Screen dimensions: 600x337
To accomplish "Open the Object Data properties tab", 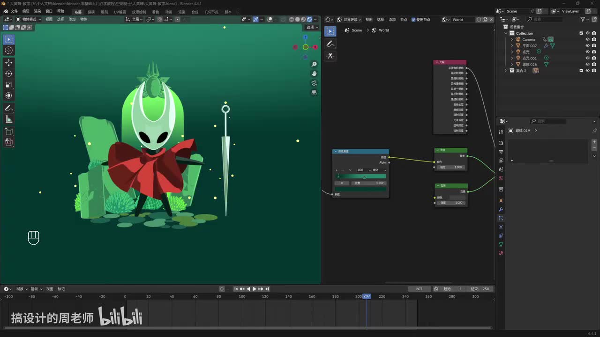I will [x=501, y=244].
